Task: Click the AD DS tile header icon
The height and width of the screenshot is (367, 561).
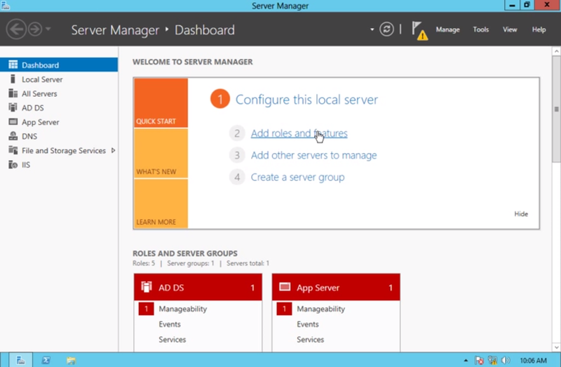Action: pyautogui.click(x=147, y=287)
